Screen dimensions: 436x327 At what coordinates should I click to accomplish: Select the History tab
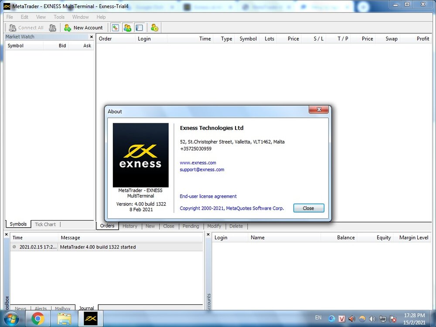(130, 226)
